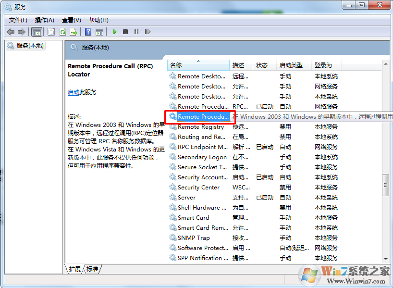Click the WSC... description cell

pos(241,187)
